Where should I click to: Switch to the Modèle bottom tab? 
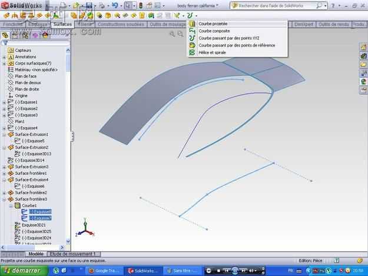[36, 254]
